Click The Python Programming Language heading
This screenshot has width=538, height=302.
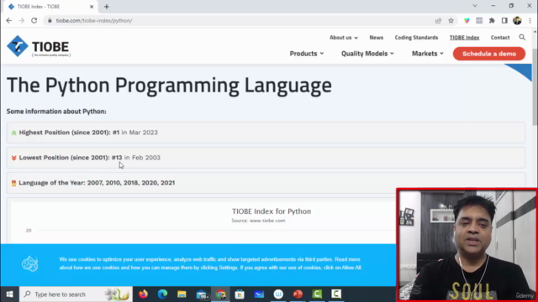coord(169,86)
